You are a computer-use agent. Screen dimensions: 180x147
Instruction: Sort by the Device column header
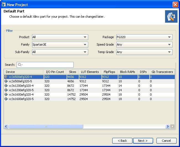coord(24,72)
